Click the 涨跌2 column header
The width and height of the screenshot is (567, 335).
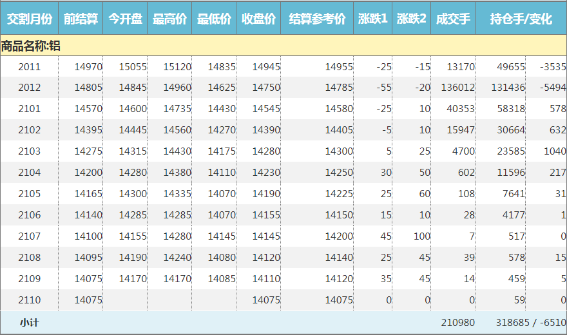[x=411, y=19]
